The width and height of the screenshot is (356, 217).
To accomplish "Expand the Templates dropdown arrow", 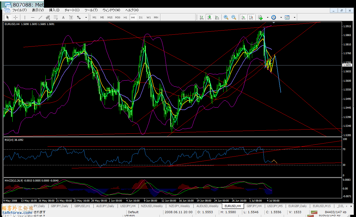I will [x=294, y=17].
